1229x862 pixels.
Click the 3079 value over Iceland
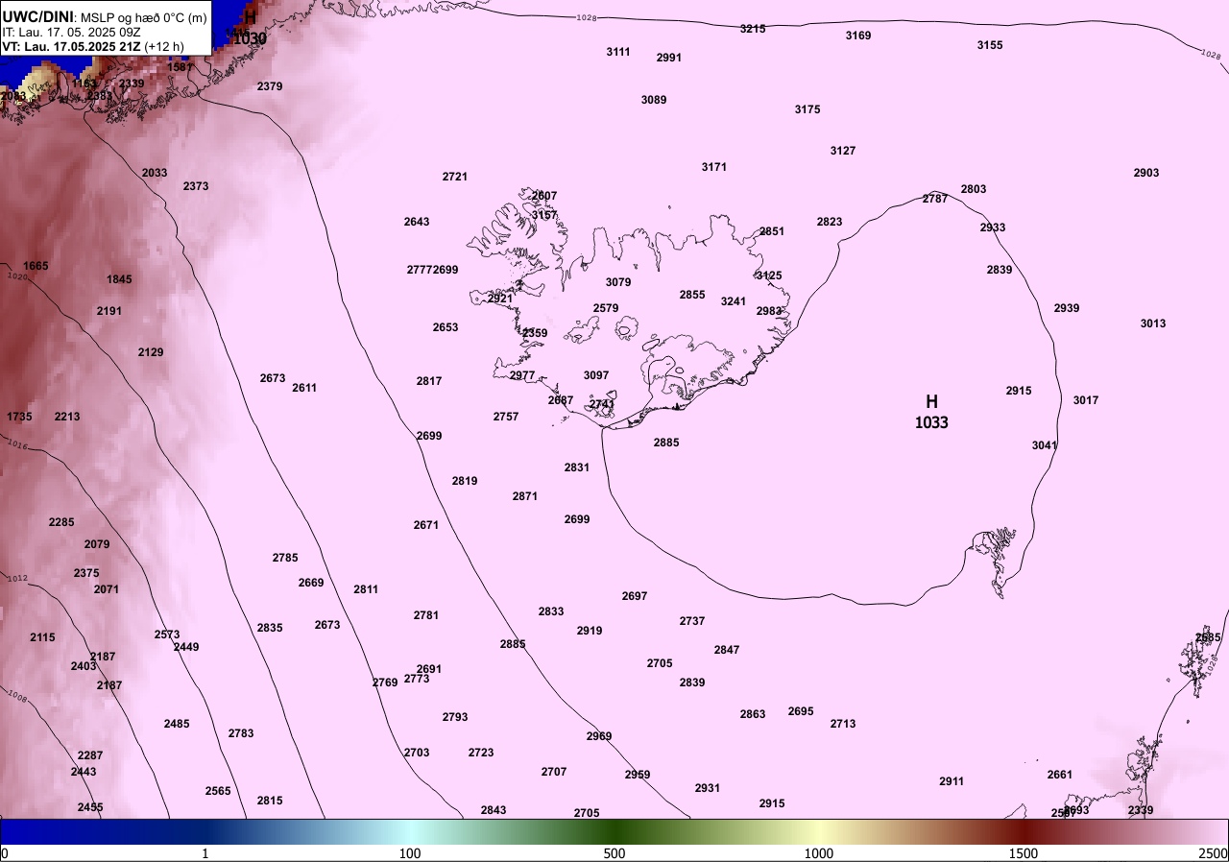click(618, 282)
